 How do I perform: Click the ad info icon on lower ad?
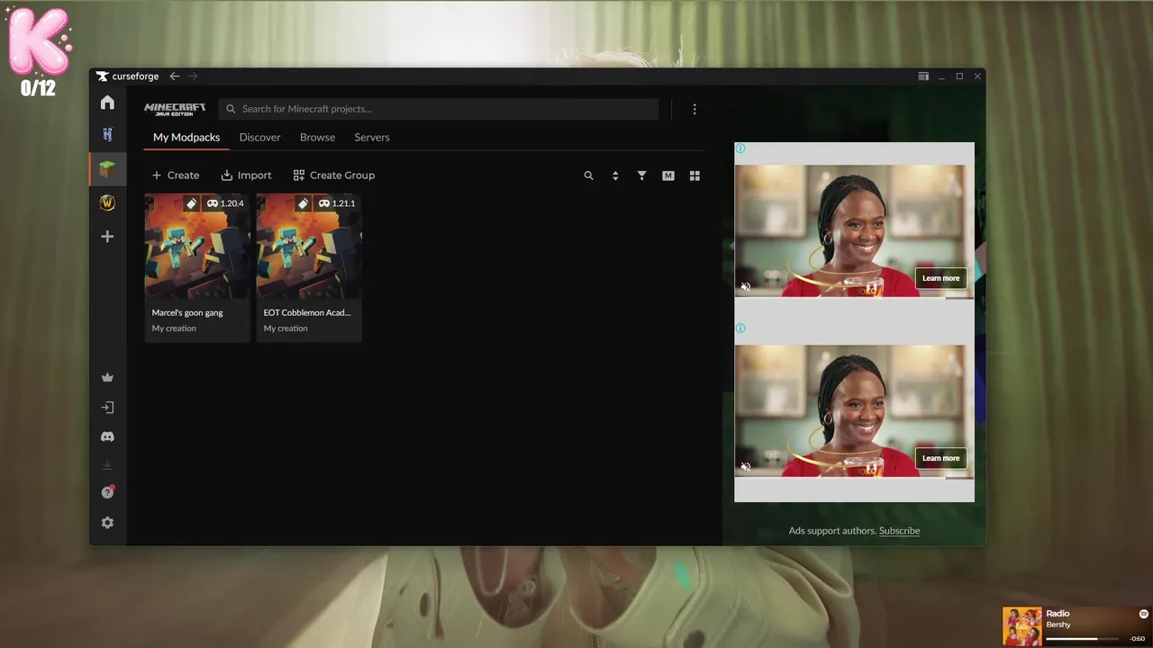740,328
